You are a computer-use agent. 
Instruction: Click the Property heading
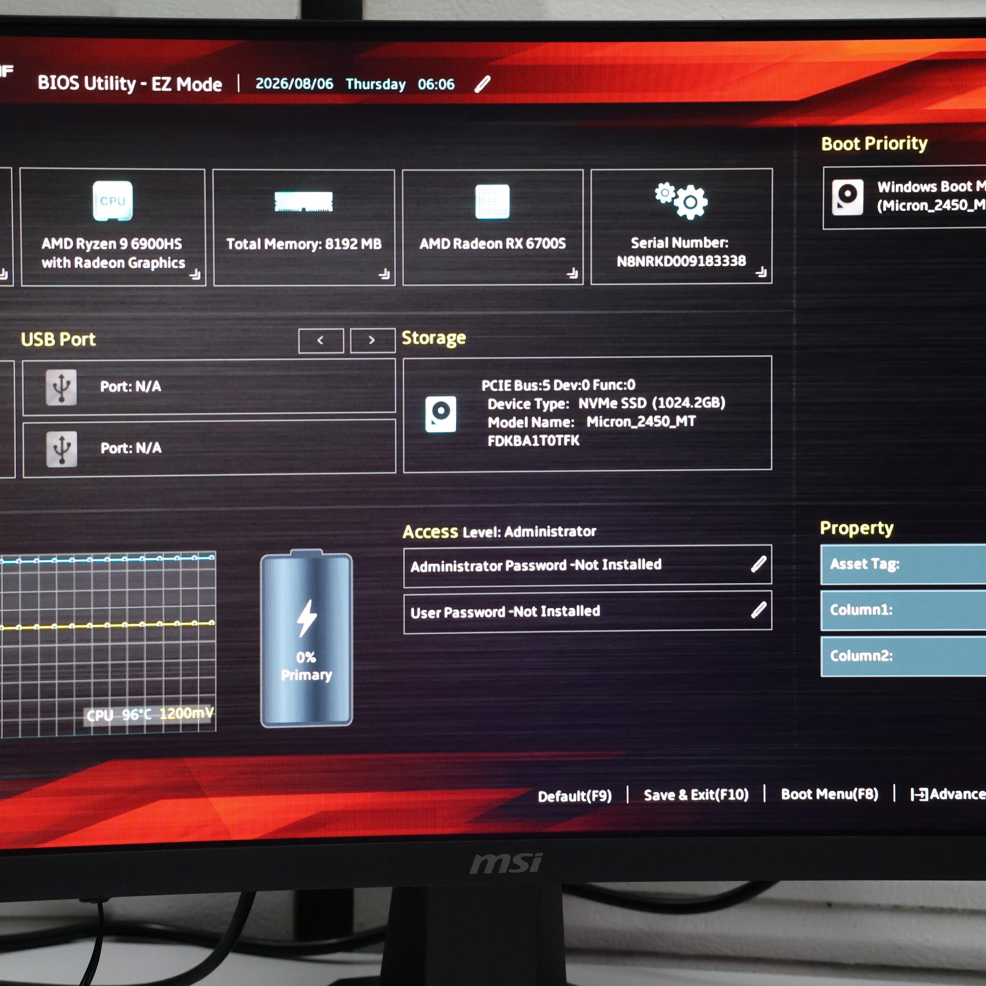tap(856, 528)
